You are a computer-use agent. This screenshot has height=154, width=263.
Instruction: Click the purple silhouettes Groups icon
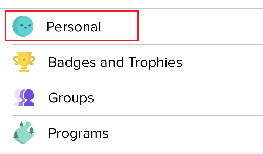coord(24,98)
